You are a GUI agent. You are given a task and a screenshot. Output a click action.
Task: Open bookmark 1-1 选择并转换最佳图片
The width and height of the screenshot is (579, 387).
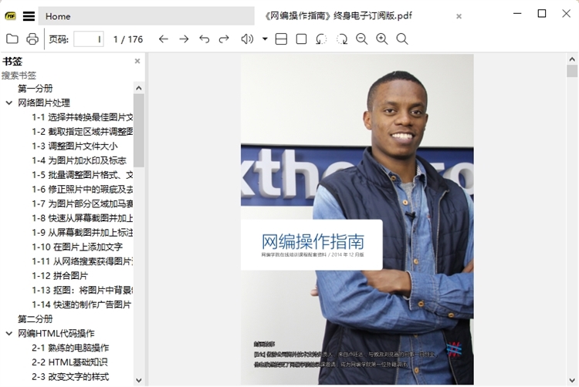(x=82, y=117)
